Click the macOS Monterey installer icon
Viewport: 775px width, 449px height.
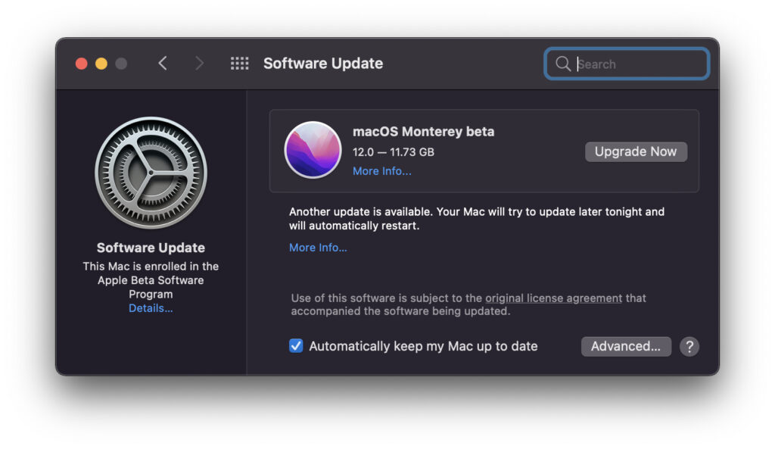click(313, 150)
